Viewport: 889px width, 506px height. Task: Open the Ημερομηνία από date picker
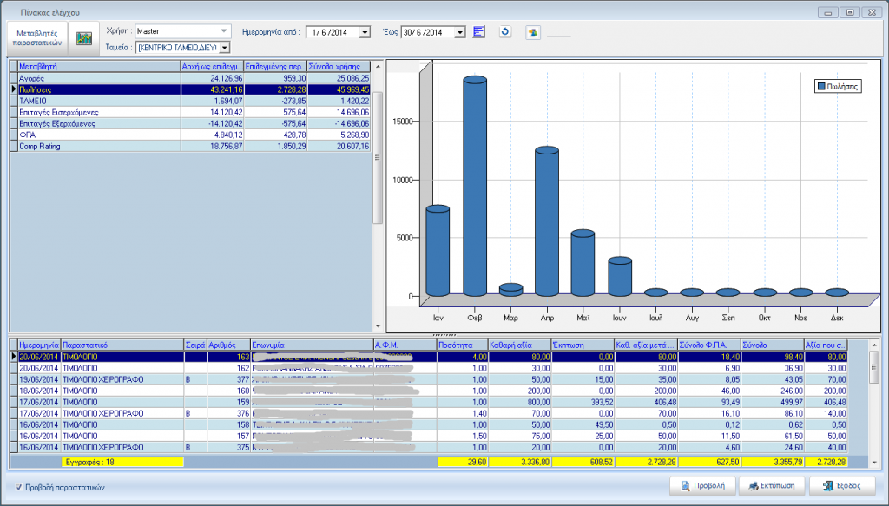click(x=364, y=32)
